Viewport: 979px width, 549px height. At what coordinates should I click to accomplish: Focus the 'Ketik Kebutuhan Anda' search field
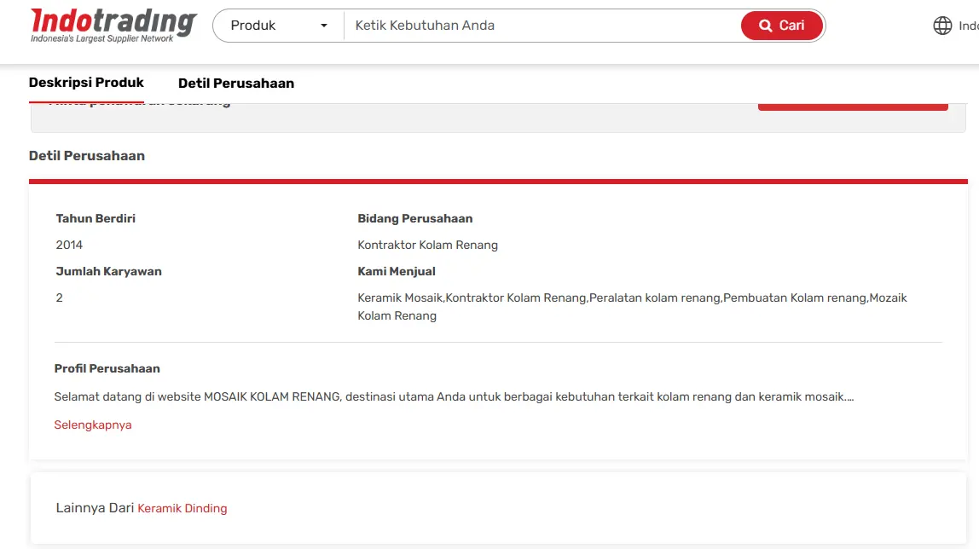pos(542,26)
